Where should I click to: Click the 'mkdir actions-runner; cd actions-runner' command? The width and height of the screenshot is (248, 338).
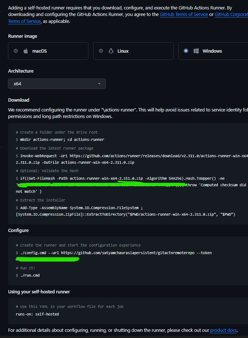pos(62,139)
